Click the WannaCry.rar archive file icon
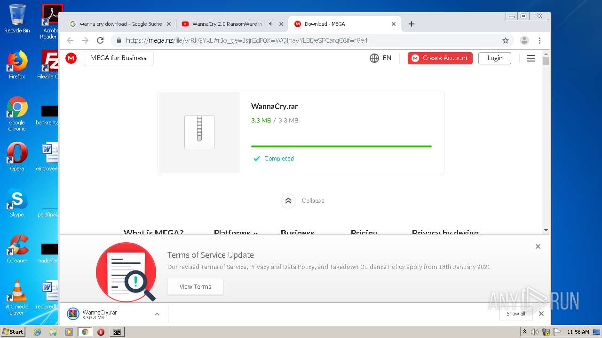This screenshot has width=602, height=338. click(x=199, y=132)
